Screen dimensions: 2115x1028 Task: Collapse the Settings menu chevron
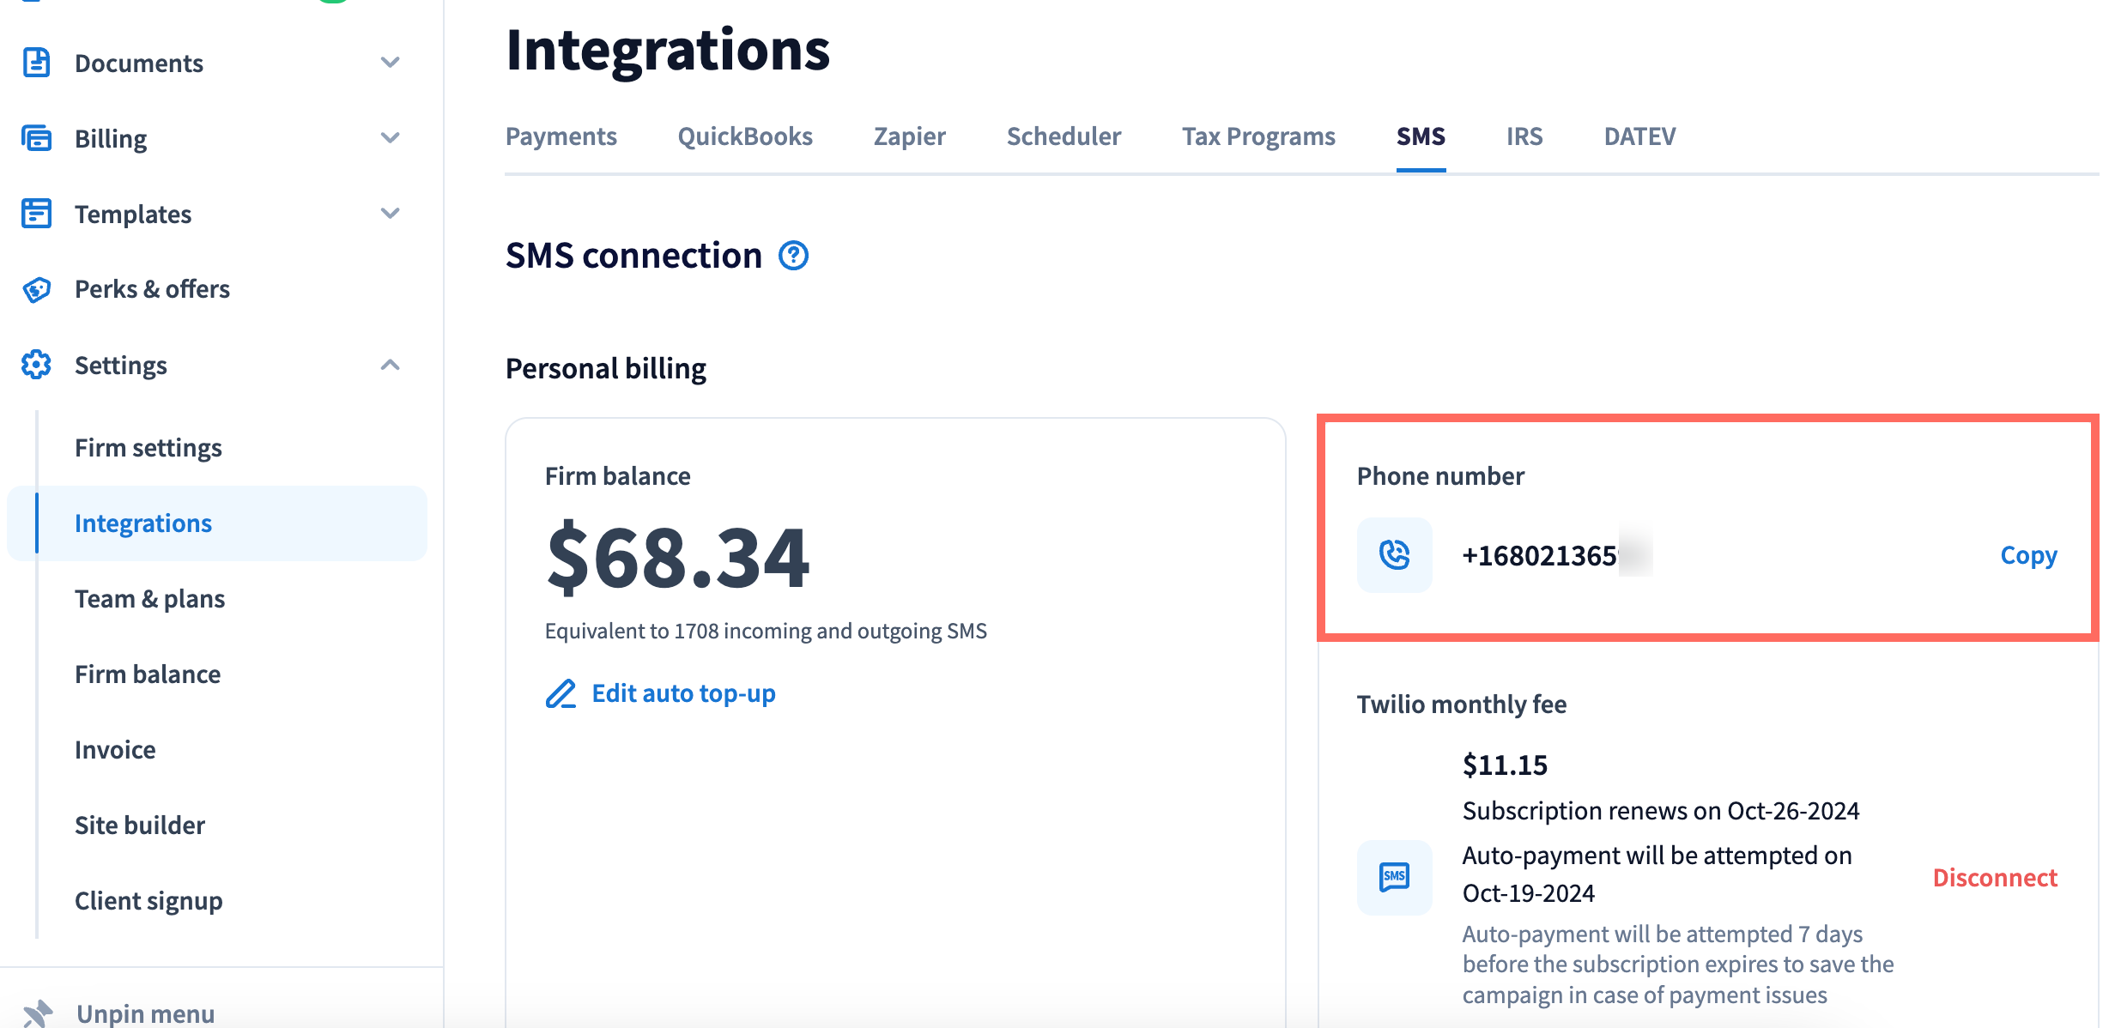pyautogui.click(x=391, y=365)
